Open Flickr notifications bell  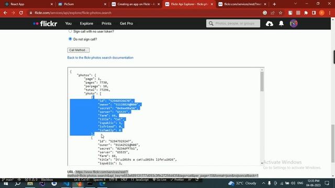pos(282,23)
